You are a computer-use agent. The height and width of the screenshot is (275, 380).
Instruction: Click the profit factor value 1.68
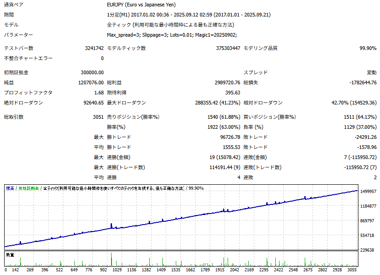point(99,93)
